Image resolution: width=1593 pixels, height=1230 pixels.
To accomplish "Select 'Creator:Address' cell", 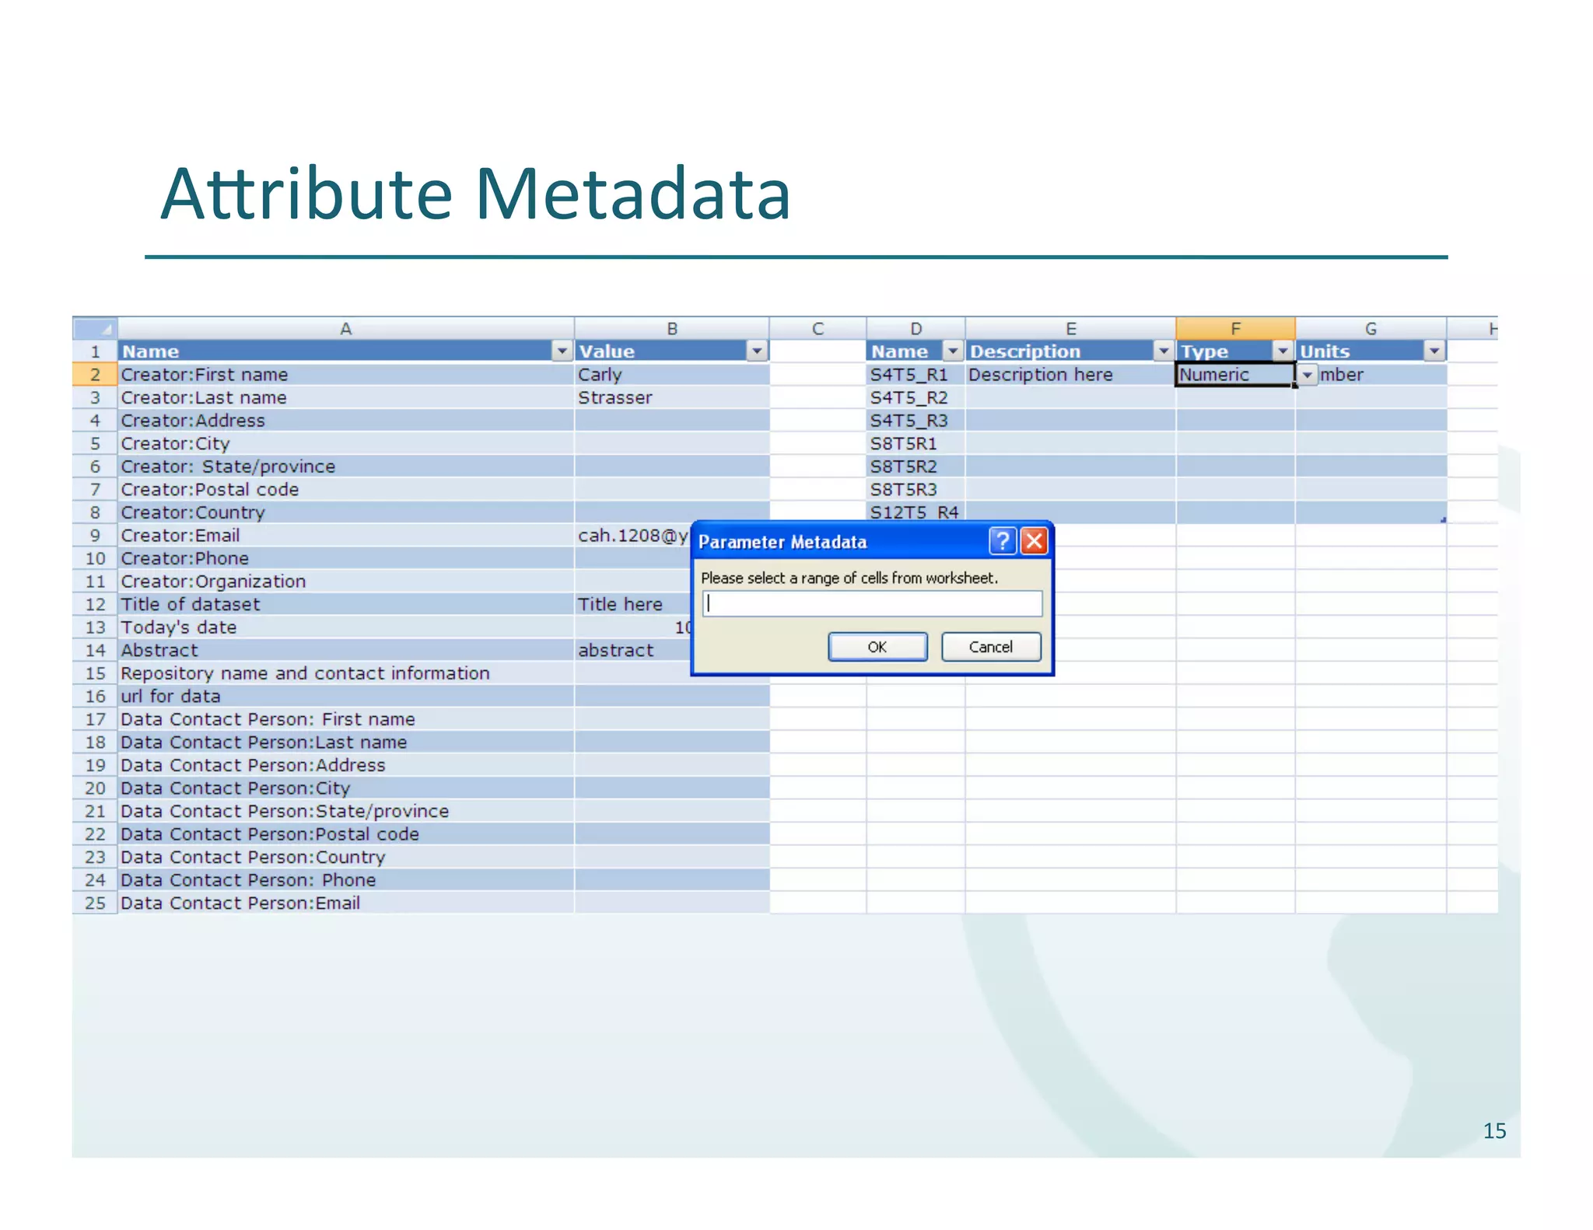I will pos(346,421).
